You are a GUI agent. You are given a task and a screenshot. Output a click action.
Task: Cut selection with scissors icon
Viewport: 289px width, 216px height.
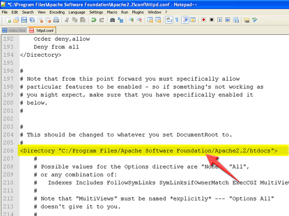(67, 20)
